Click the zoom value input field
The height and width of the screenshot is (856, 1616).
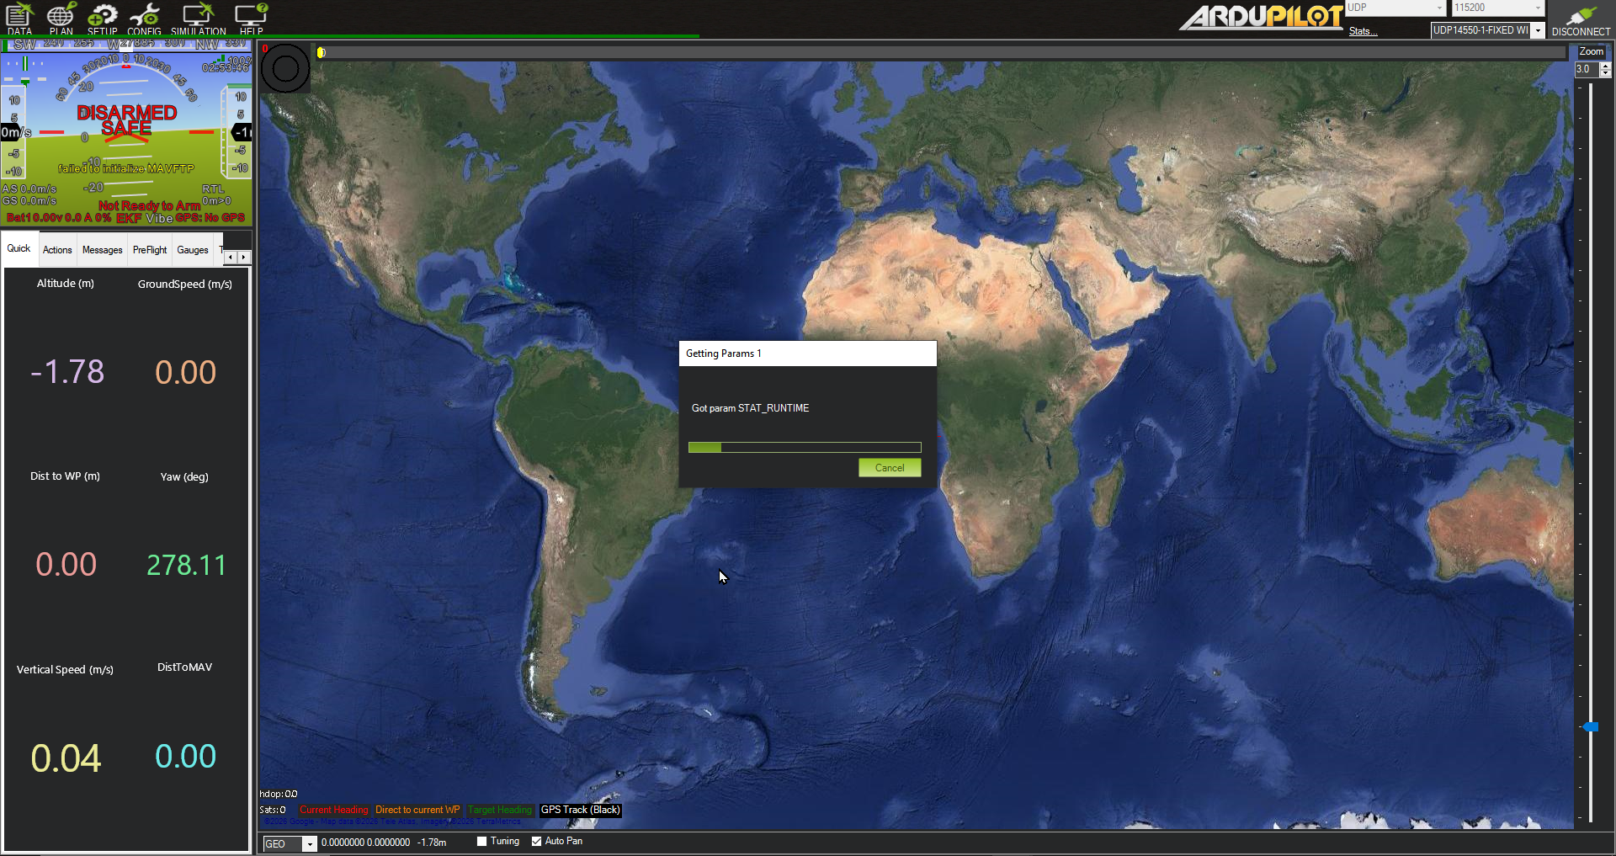[x=1587, y=70]
